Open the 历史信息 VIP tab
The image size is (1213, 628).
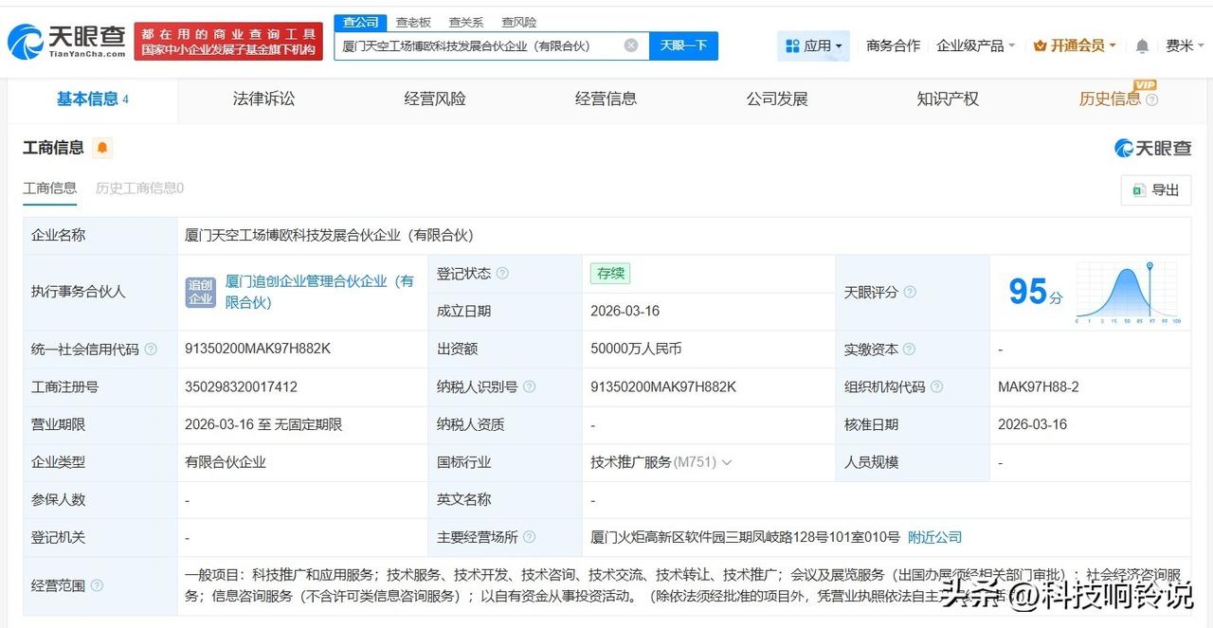click(1110, 99)
